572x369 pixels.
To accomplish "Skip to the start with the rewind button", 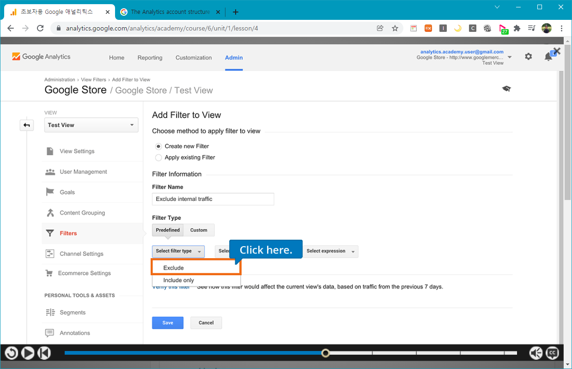I will (x=43, y=353).
